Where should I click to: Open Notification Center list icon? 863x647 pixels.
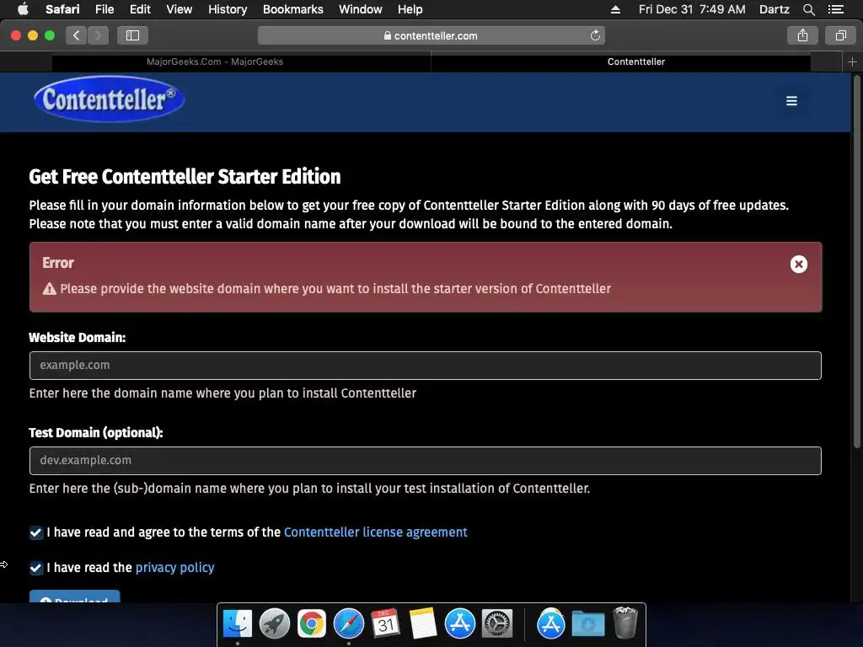click(835, 9)
